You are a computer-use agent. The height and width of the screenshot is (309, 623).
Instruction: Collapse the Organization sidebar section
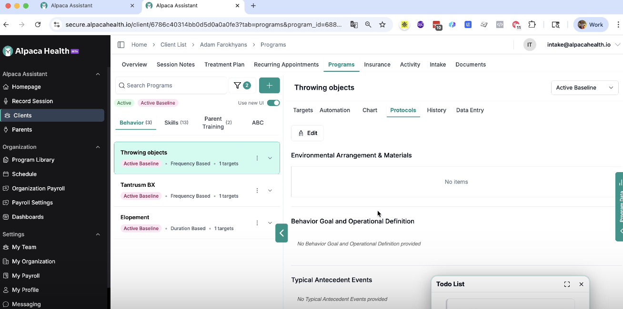pyautogui.click(x=98, y=147)
